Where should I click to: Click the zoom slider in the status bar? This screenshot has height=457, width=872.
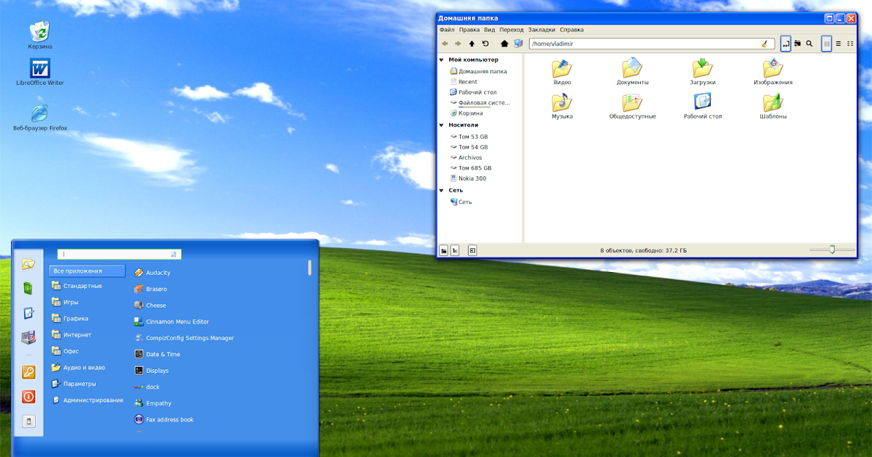tap(832, 250)
